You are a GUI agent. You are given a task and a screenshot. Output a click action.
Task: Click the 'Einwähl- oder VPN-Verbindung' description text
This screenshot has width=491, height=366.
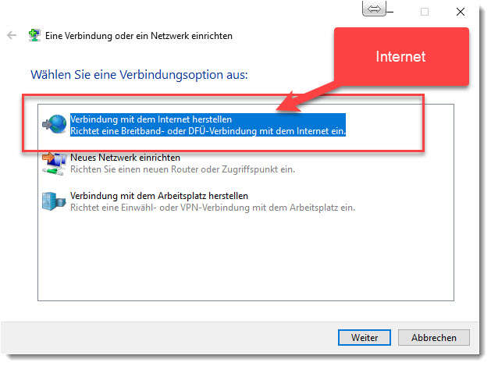point(212,208)
